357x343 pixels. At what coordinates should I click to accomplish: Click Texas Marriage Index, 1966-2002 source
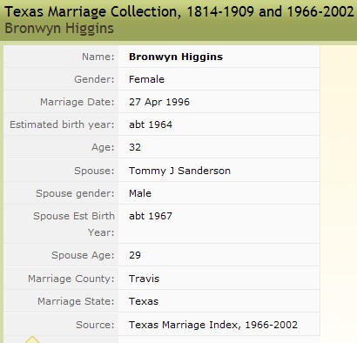pos(213,325)
